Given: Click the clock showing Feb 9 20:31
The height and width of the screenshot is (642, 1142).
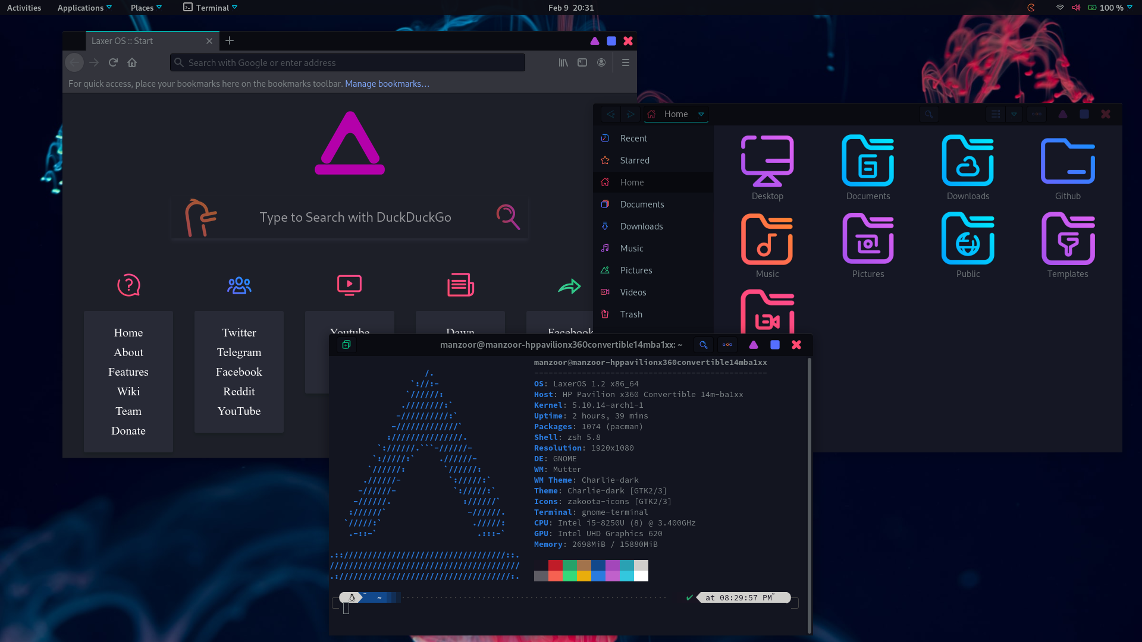Looking at the screenshot, I should point(571,8).
